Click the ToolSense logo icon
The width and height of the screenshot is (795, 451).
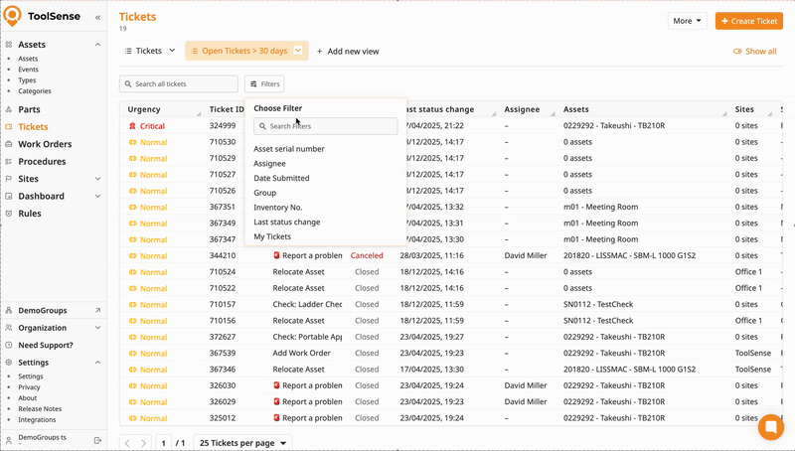12,18
